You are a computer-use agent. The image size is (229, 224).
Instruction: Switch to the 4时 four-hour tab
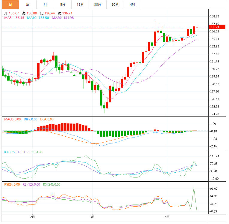pyautogui.click(x=132, y=5)
